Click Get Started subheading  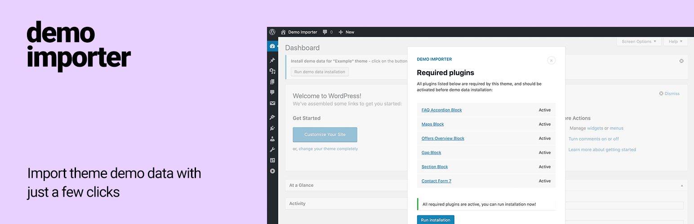pyautogui.click(x=307, y=118)
